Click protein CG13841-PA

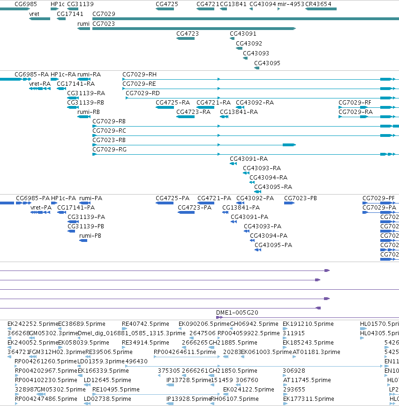pyautogui.click(x=241, y=208)
